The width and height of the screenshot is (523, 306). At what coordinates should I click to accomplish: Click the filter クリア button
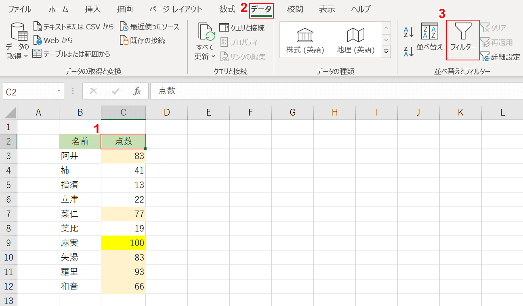[494, 28]
